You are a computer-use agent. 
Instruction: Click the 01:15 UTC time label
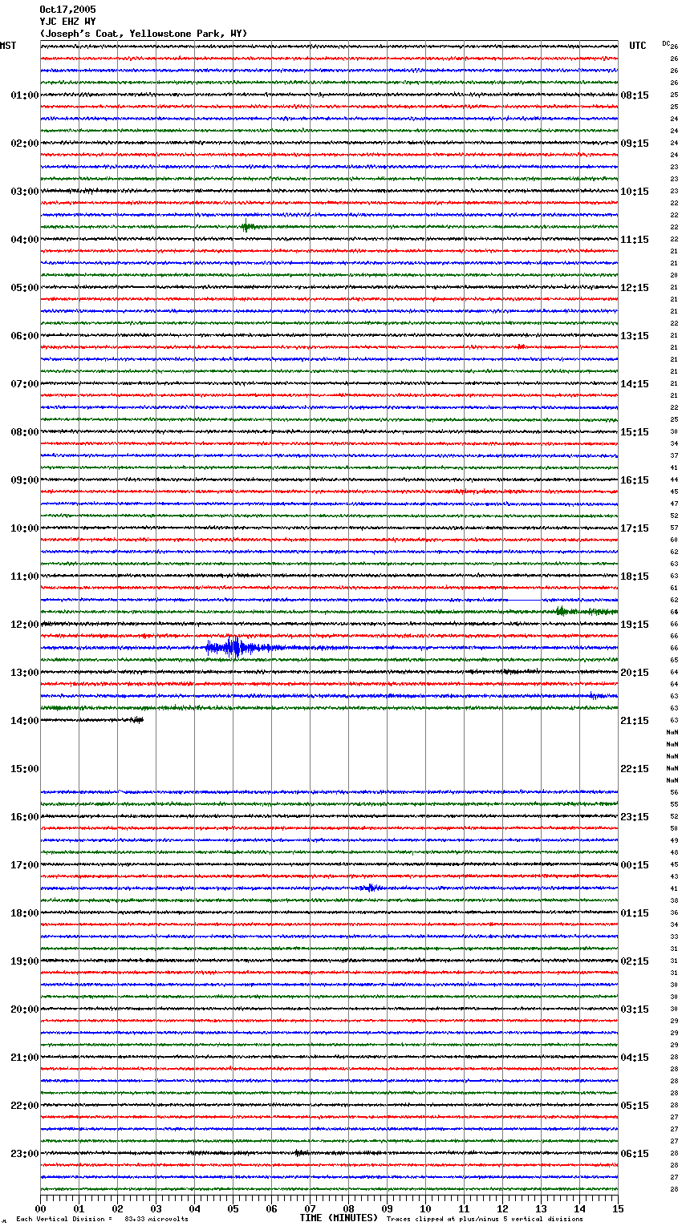(x=635, y=913)
